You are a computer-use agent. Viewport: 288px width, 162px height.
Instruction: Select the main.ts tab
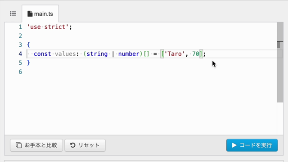[40, 14]
